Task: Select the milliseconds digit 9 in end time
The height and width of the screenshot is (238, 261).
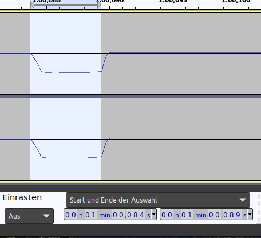Action: tap(238, 215)
